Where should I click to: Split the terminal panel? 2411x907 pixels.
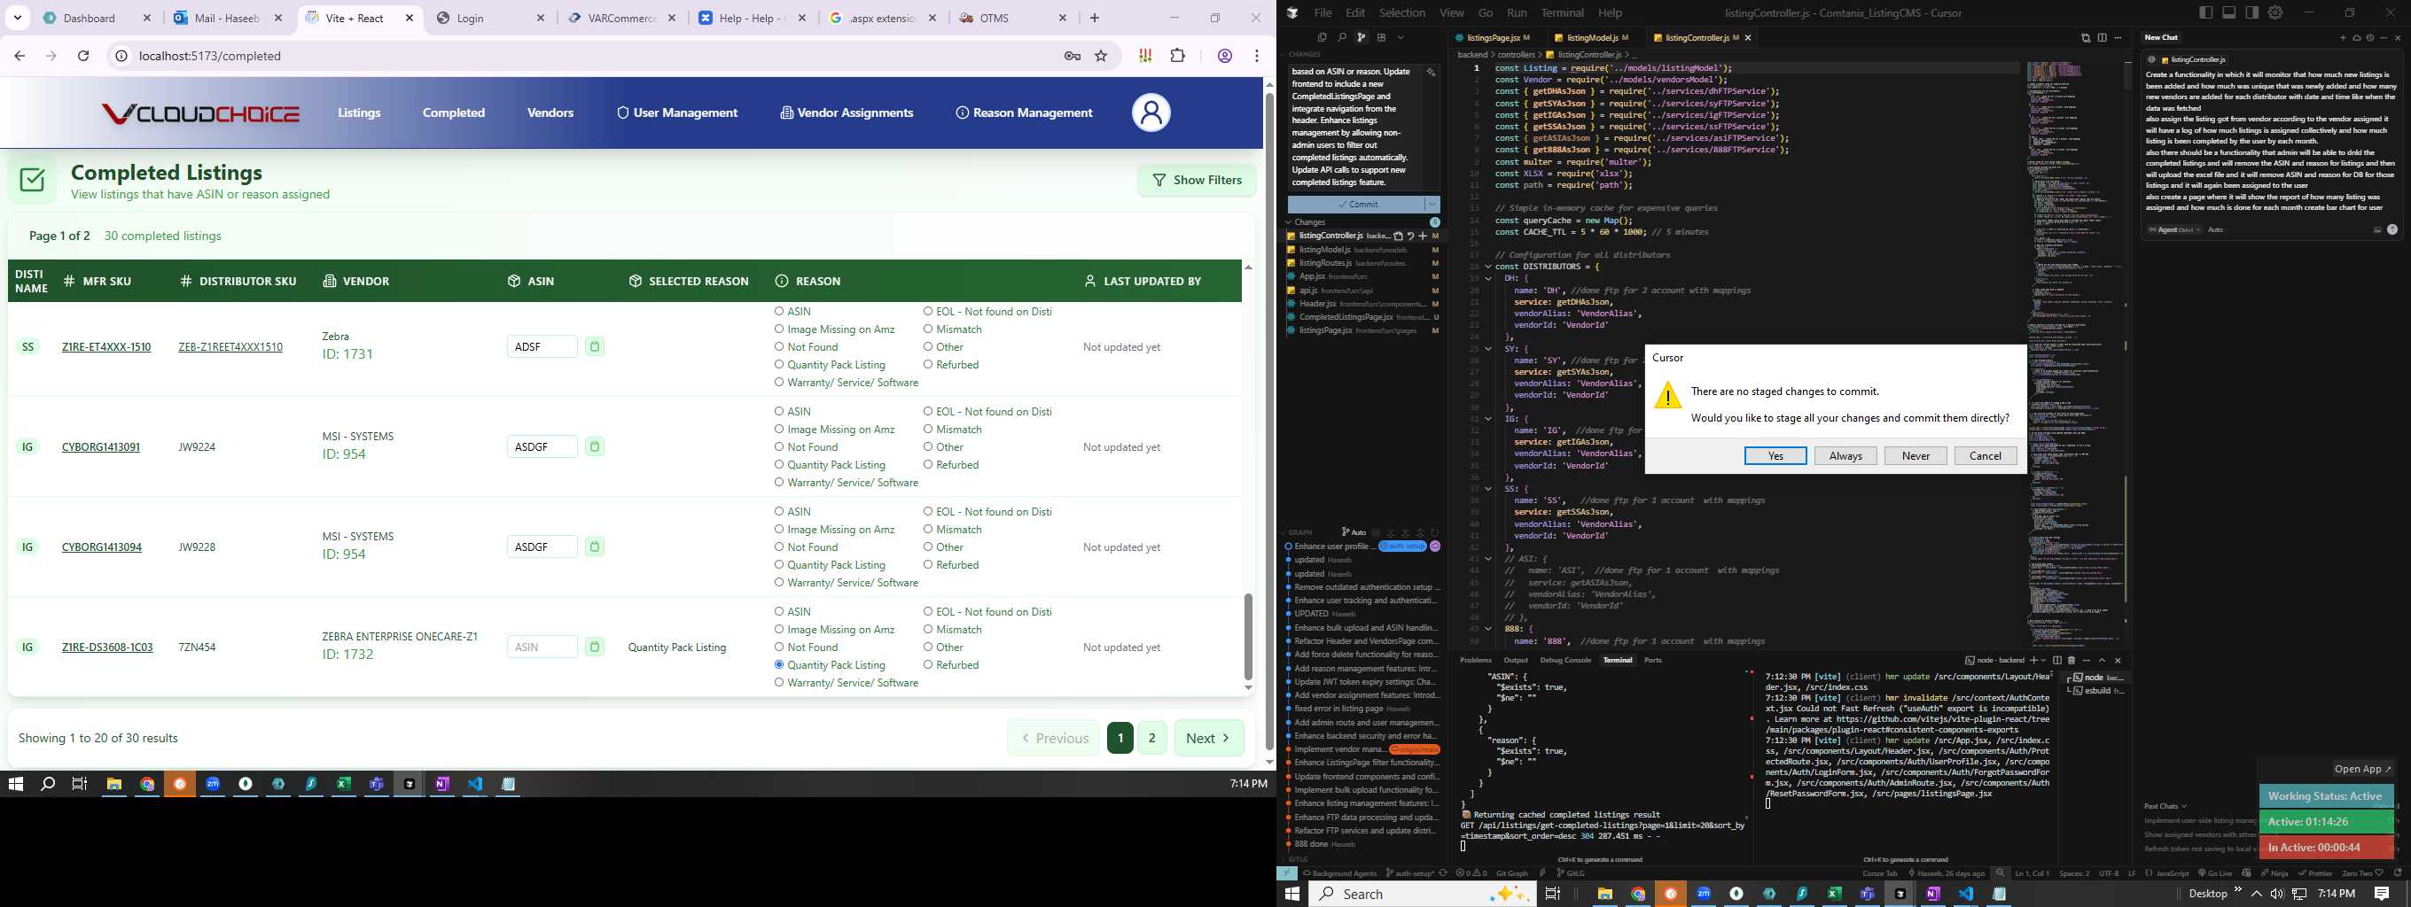(x=2057, y=661)
